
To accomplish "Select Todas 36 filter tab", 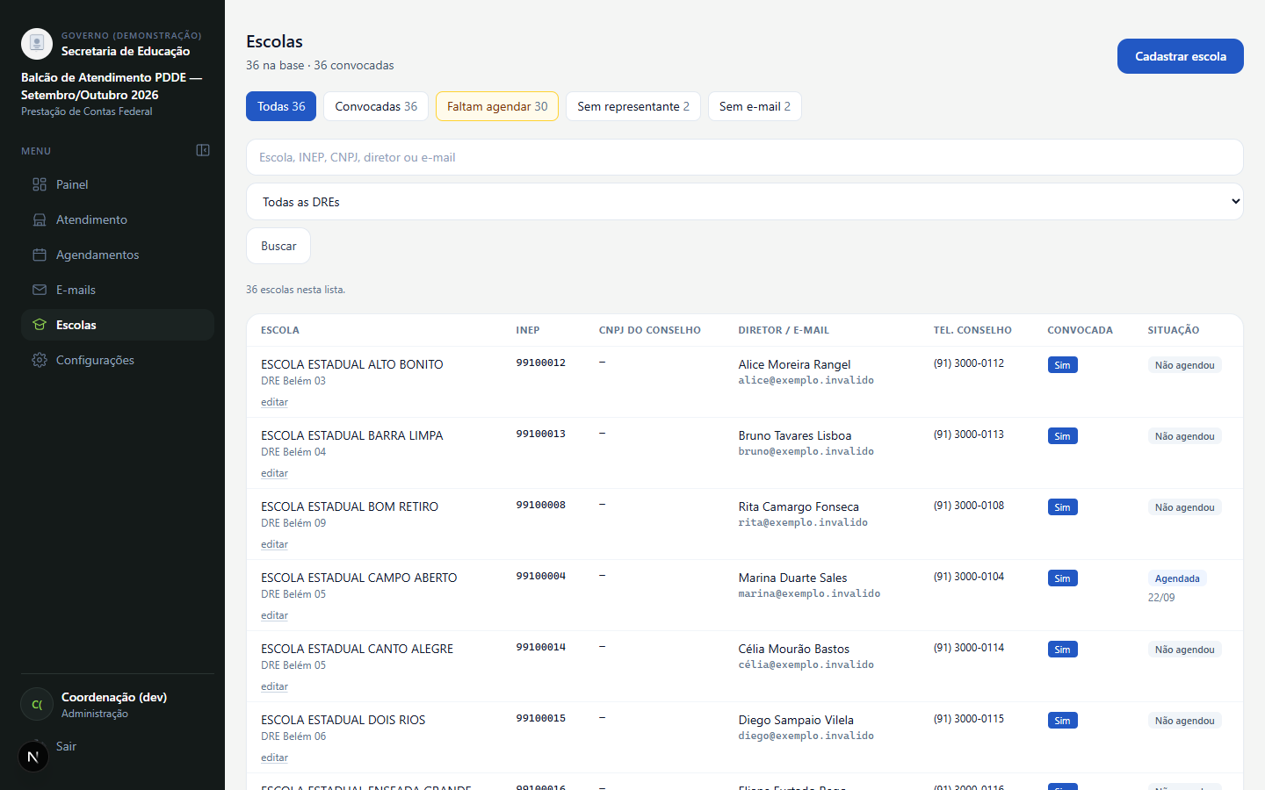I will coord(281,106).
